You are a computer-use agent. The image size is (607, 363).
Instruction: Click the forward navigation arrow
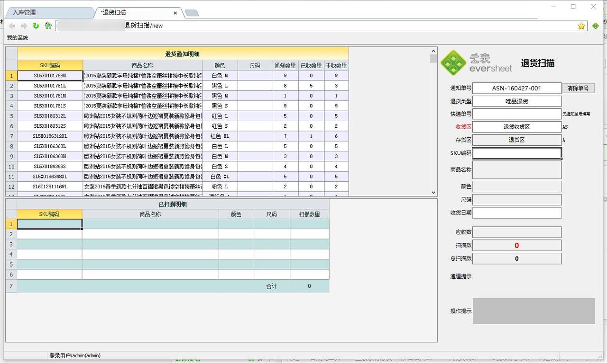[24, 26]
